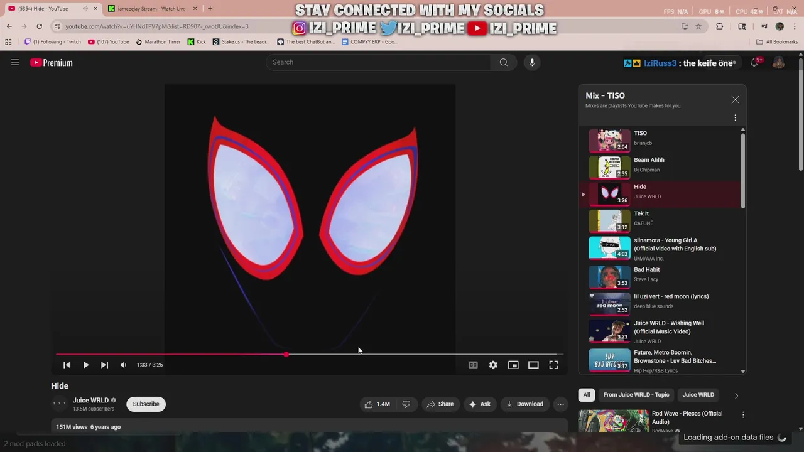Start voice search with microphone icon
804x452 pixels.
(x=532, y=62)
